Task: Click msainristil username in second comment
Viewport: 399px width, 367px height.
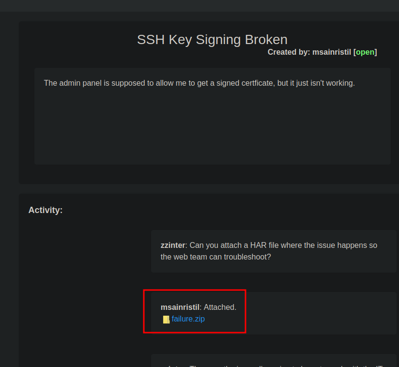Action: (x=180, y=307)
